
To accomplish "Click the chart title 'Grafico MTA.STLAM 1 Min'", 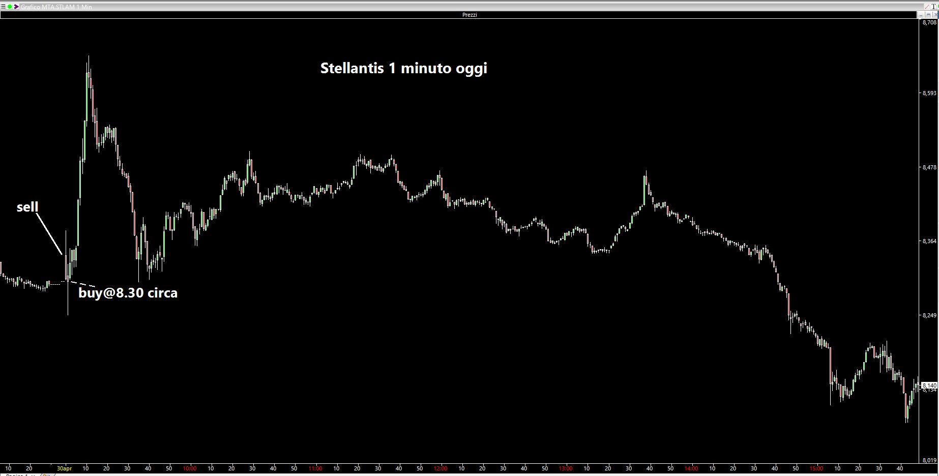I will click(x=56, y=7).
